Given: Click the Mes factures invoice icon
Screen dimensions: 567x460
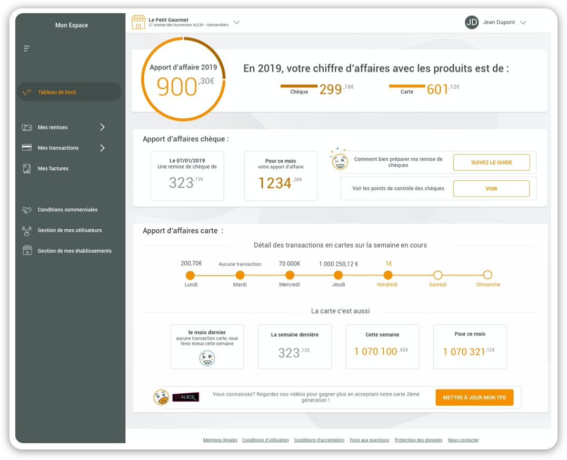Looking at the screenshot, I should pos(27,168).
